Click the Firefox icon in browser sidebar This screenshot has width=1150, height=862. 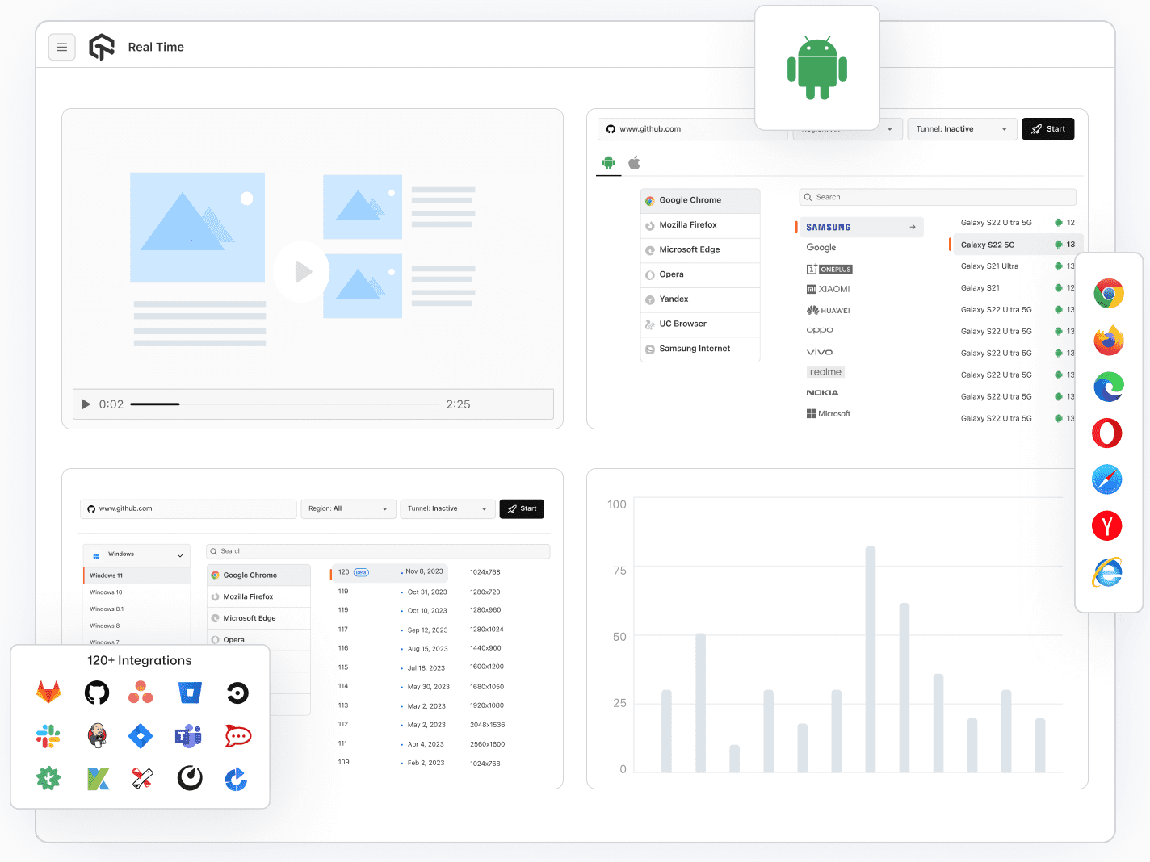(1108, 341)
